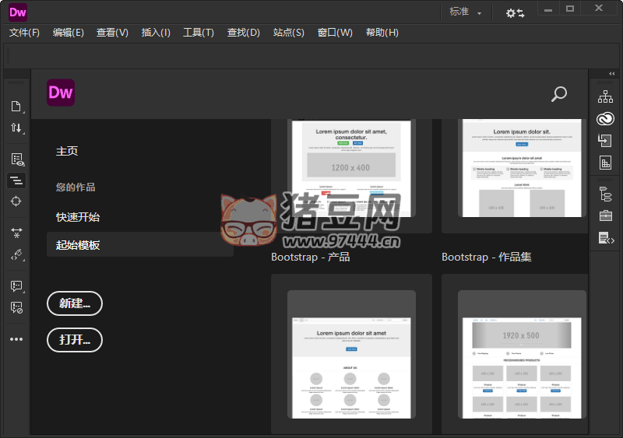This screenshot has height=438, width=623.
Task: Maximize the Dreamweaver window
Action: pyautogui.click(x=570, y=9)
